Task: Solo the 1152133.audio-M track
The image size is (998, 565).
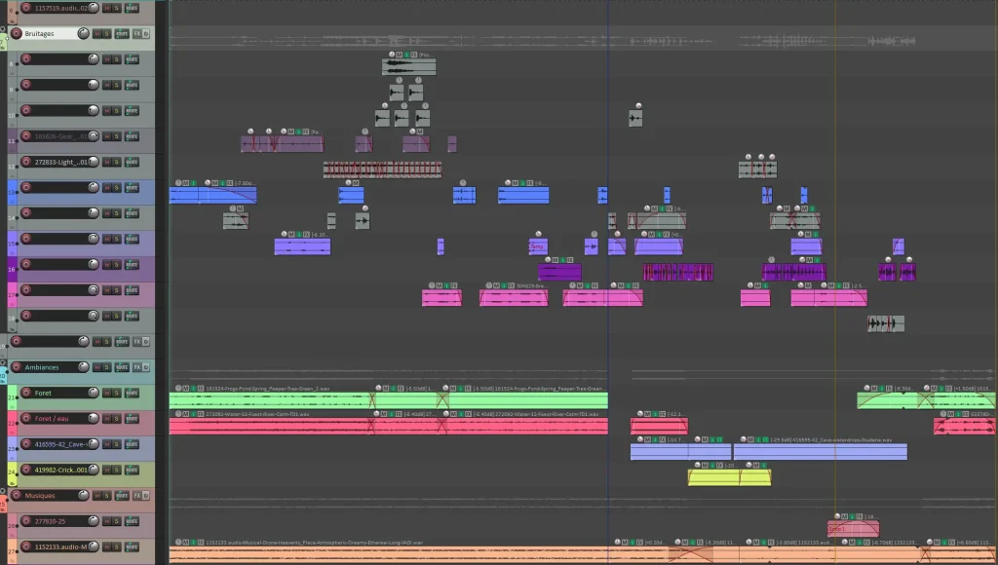Action: (116, 546)
